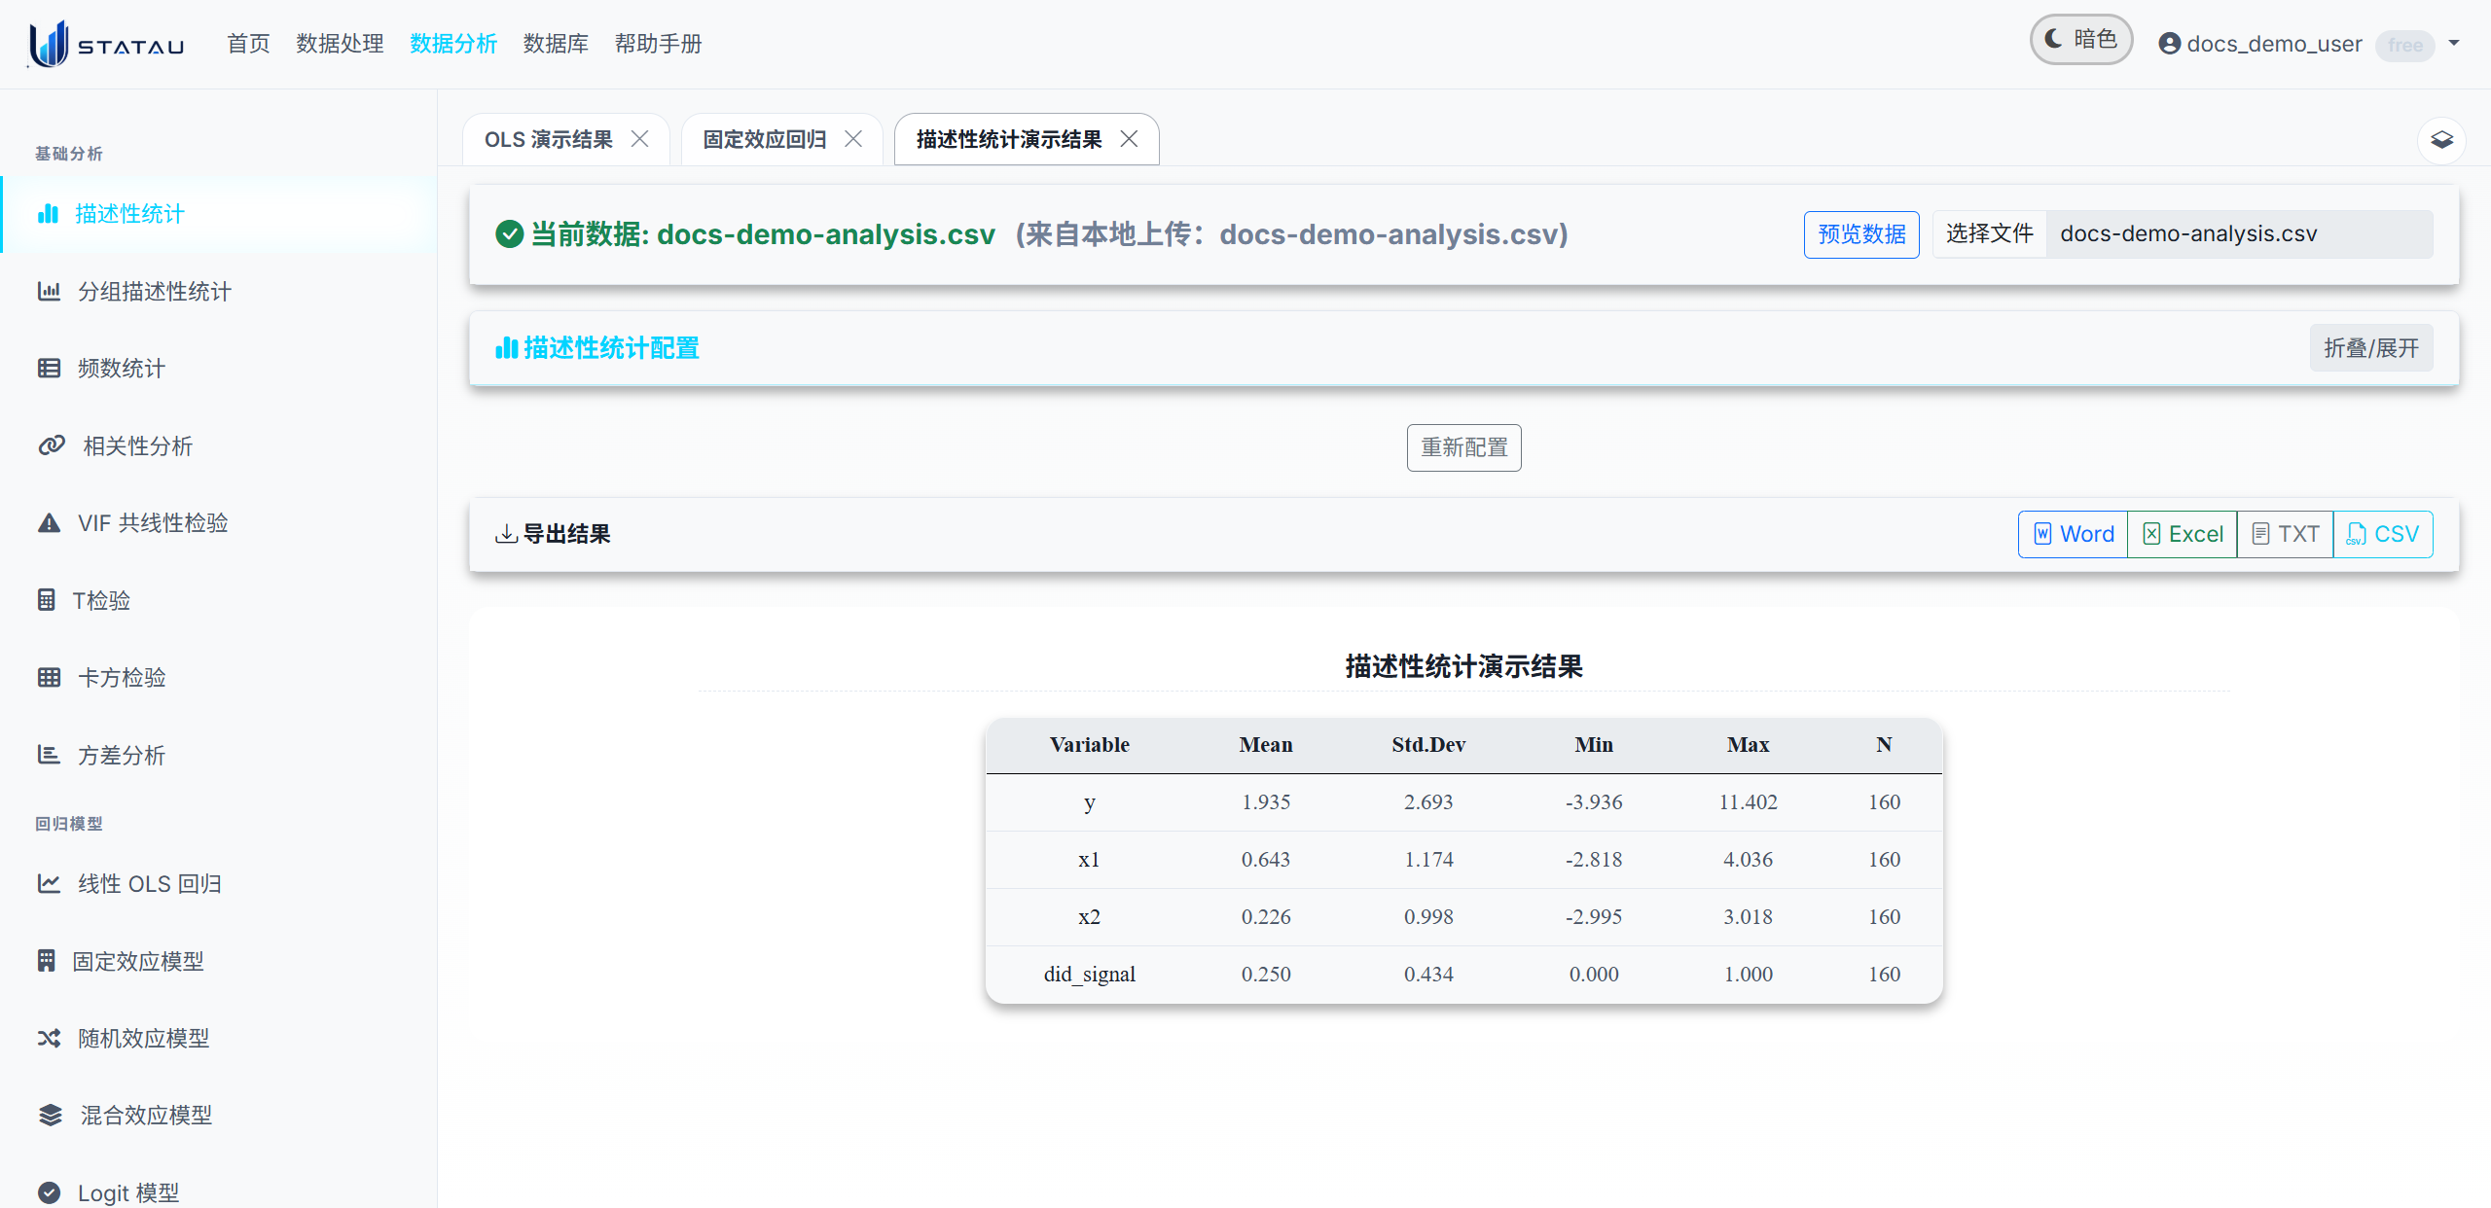Click the 预览数据 button
This screenshot has height=1208, width=2491.
(x=1861, y=234)
